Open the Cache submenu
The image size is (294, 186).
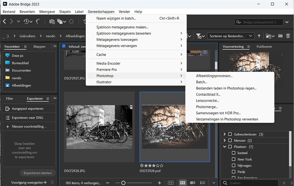pyautogui.click(x=136, y=54)
